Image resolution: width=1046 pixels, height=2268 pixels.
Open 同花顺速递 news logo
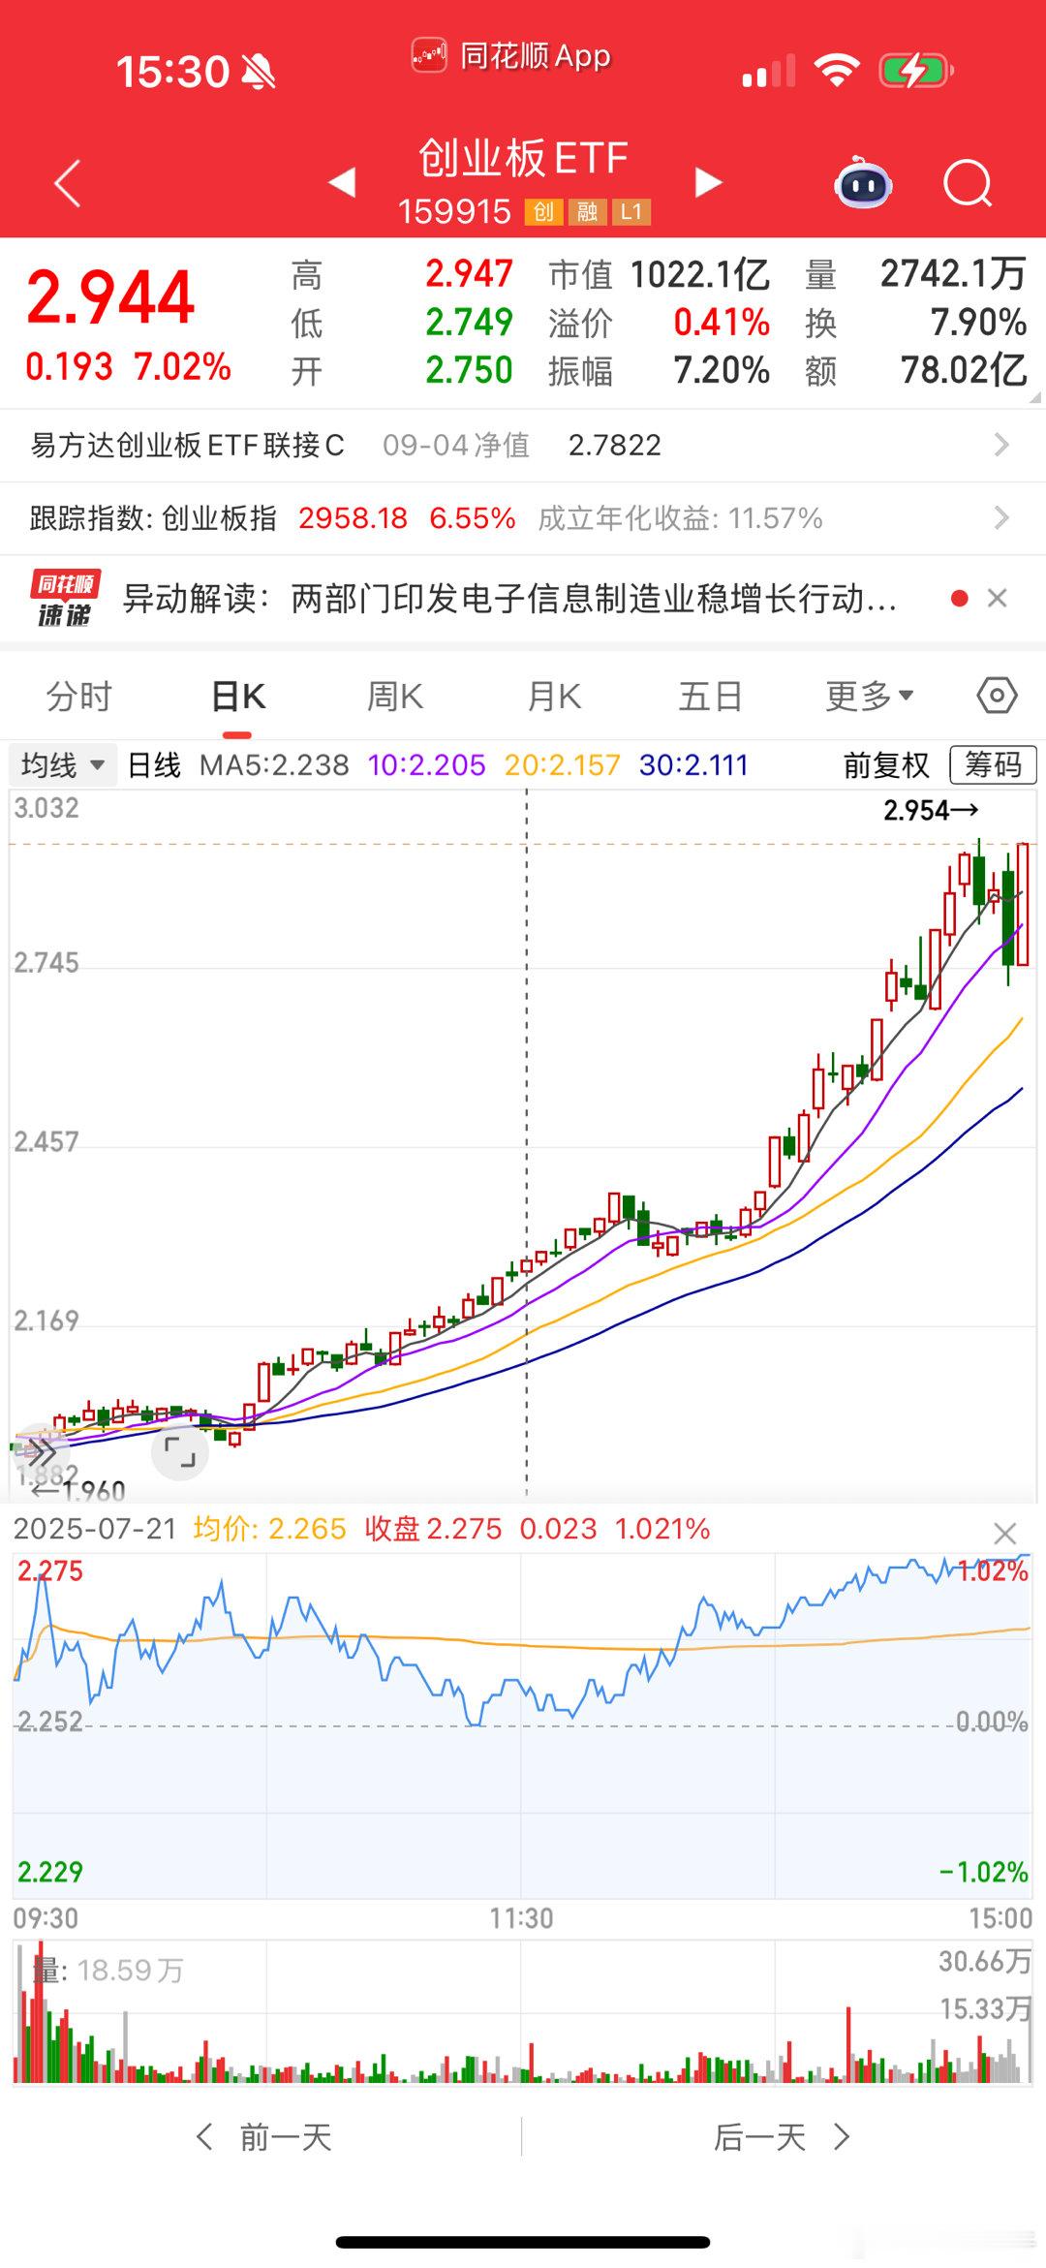point(66,599)
